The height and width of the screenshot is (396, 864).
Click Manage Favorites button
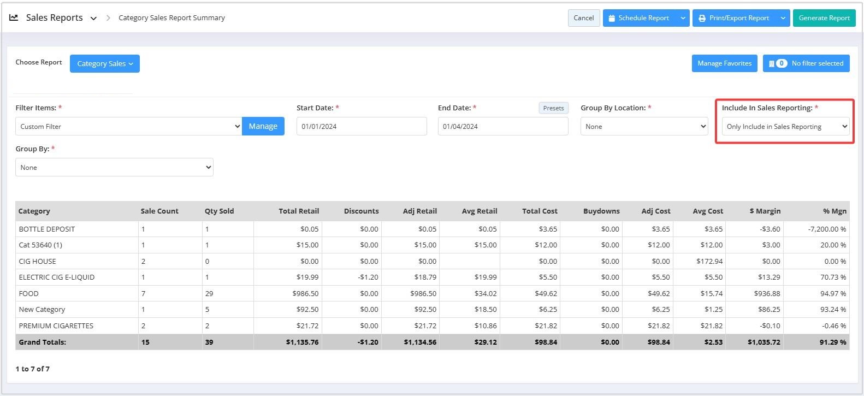click(724, 63)
